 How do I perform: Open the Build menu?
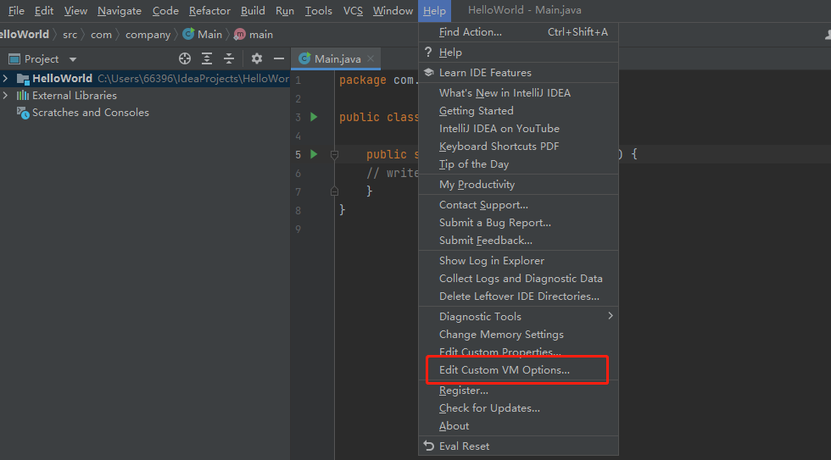tap(253, 10)
